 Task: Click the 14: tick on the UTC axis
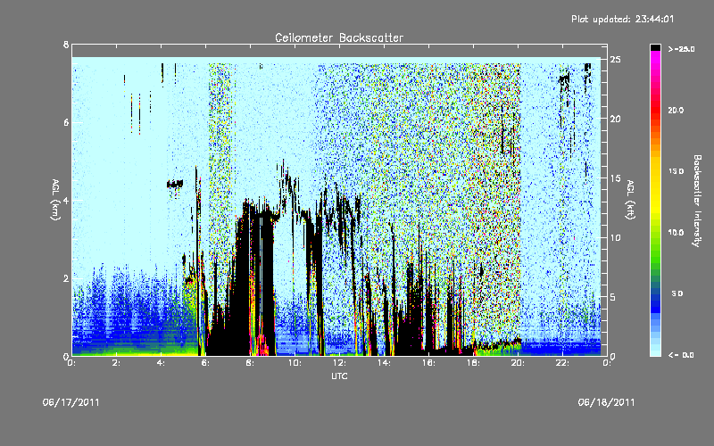pyautogui.click(x=384, y=363)
